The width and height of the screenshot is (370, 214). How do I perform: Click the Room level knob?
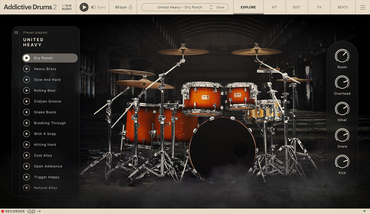[342, 56]
